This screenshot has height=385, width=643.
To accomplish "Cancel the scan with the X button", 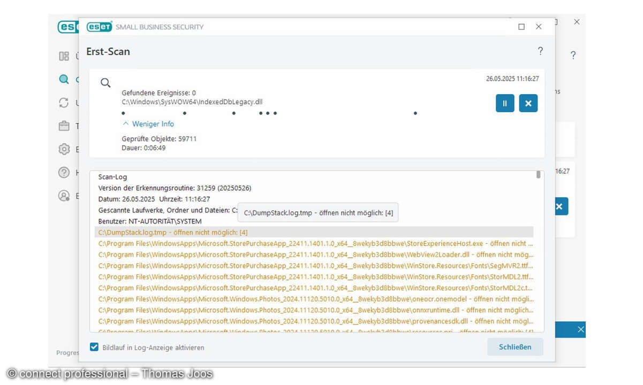I will pos(528,103).
